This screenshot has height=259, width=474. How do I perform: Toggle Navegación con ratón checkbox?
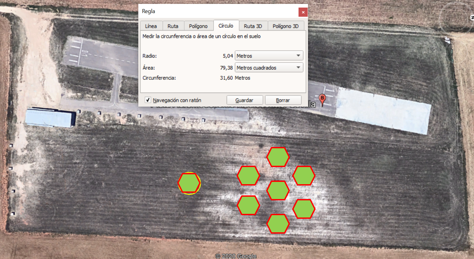click(x=148, y=100)
